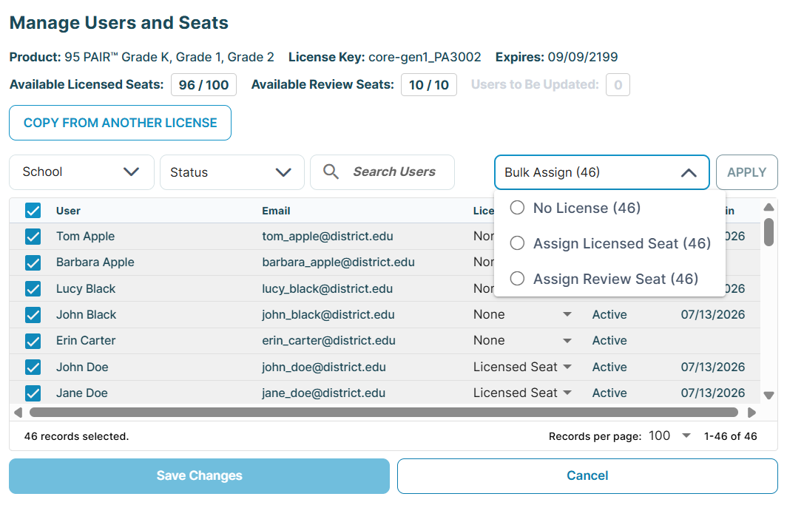Select Assign Review Seat (46) radio option

(x=517, y=278)
